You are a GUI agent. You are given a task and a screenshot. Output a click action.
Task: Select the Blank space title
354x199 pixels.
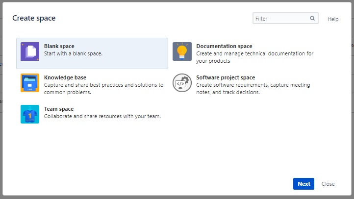59,46
